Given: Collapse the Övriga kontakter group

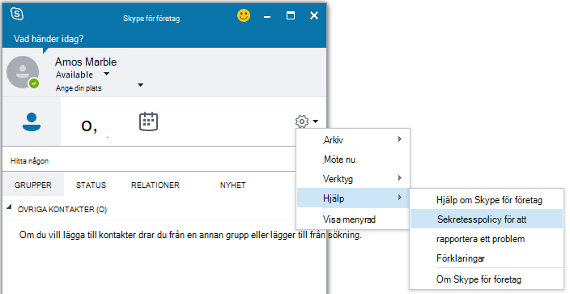Looking at the screenshot, I should [x=10, y=207].
